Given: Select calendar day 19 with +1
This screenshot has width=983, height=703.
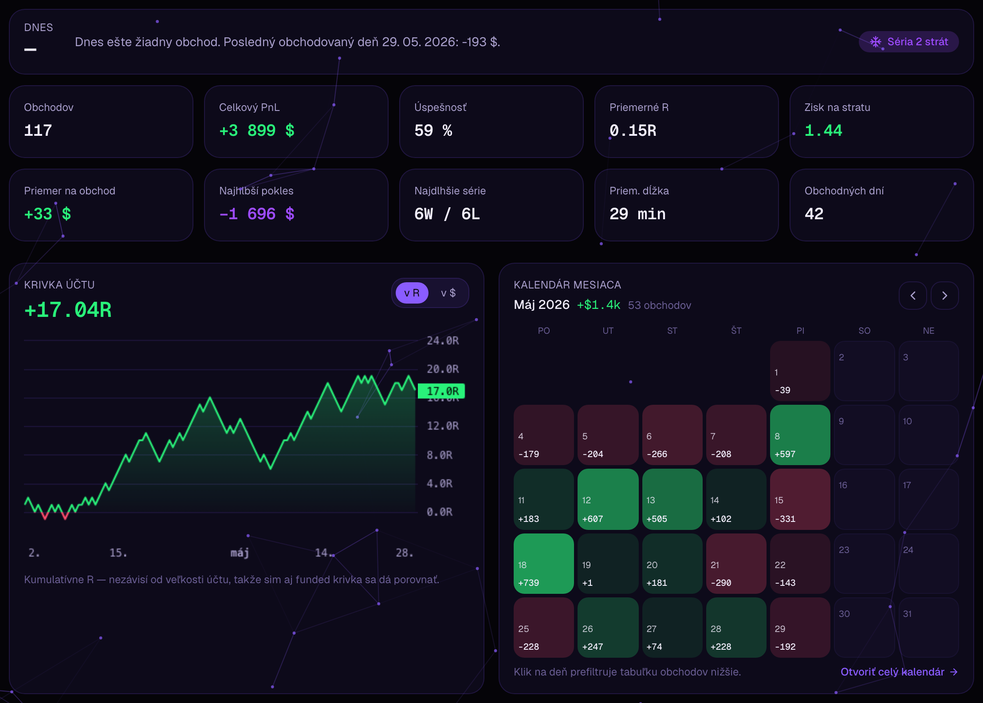Looking at the screenshot, I should [608, 564].
